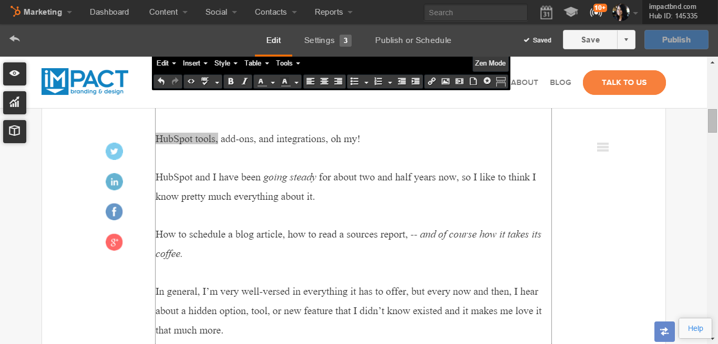The image size is (718, 344).
Task: Click the undo arrow in editor toolbar
Action: (161, 81)
